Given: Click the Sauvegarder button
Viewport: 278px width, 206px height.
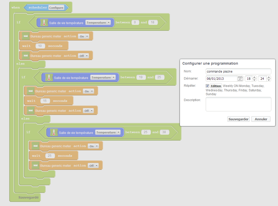Looking at the screenshot, I should click(238, 119).
